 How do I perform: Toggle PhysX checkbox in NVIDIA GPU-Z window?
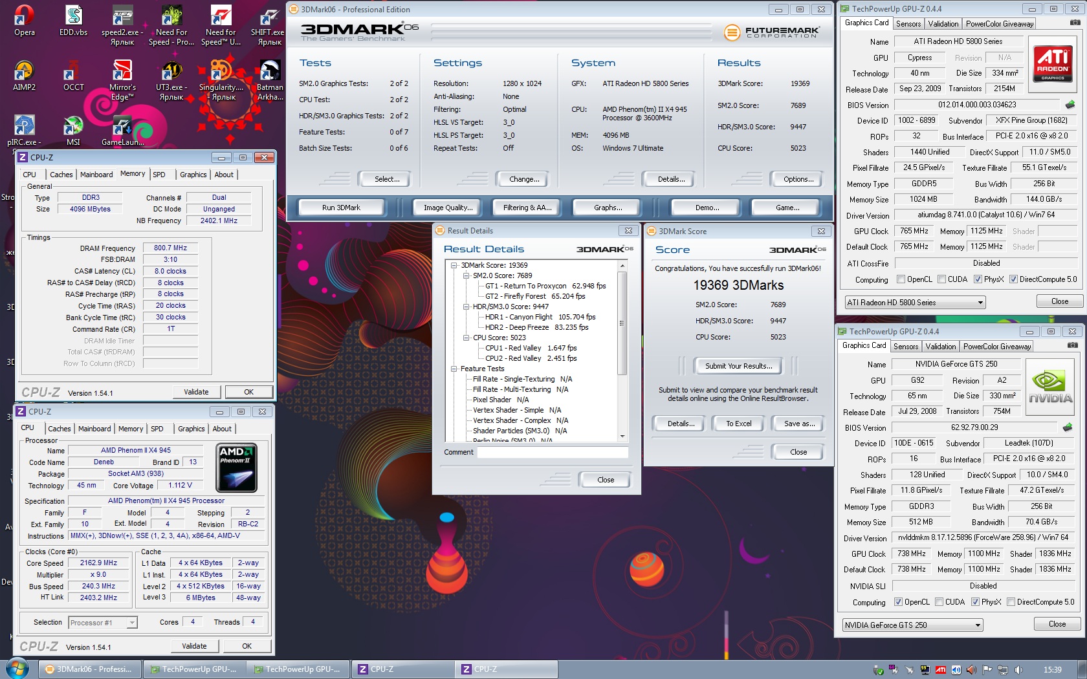975,602
